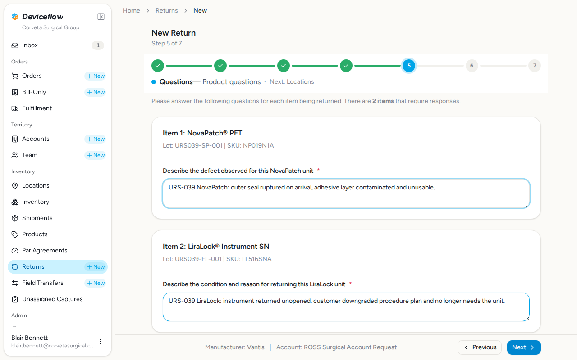
Task: Open Fulfillment section
Action: click(58, 108)
